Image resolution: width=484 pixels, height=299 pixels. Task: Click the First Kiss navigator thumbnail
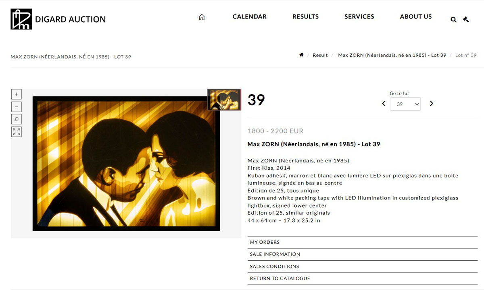(224, 100)
